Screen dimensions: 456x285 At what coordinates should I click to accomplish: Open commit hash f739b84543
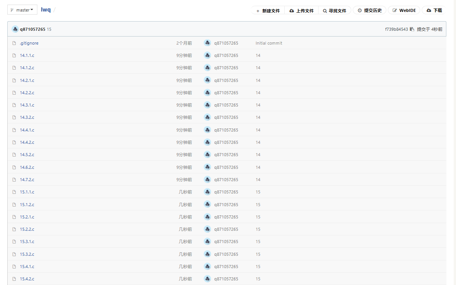click(396, 29)
